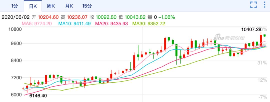Click the -1.08% change value
The image size is (270, 102).
(x=167, y=17)
